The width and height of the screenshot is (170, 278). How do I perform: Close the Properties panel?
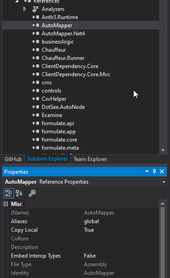coord(162,171)
